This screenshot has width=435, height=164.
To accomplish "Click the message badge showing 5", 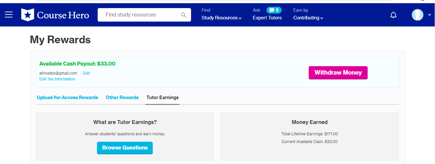I will (x=274, y=10).
